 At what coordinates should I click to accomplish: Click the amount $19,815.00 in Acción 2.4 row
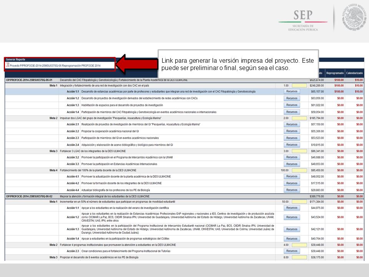click(x=317, y=145)
